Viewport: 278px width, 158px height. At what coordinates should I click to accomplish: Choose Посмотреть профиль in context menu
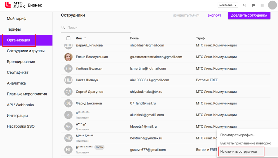(x=237, y=135)
